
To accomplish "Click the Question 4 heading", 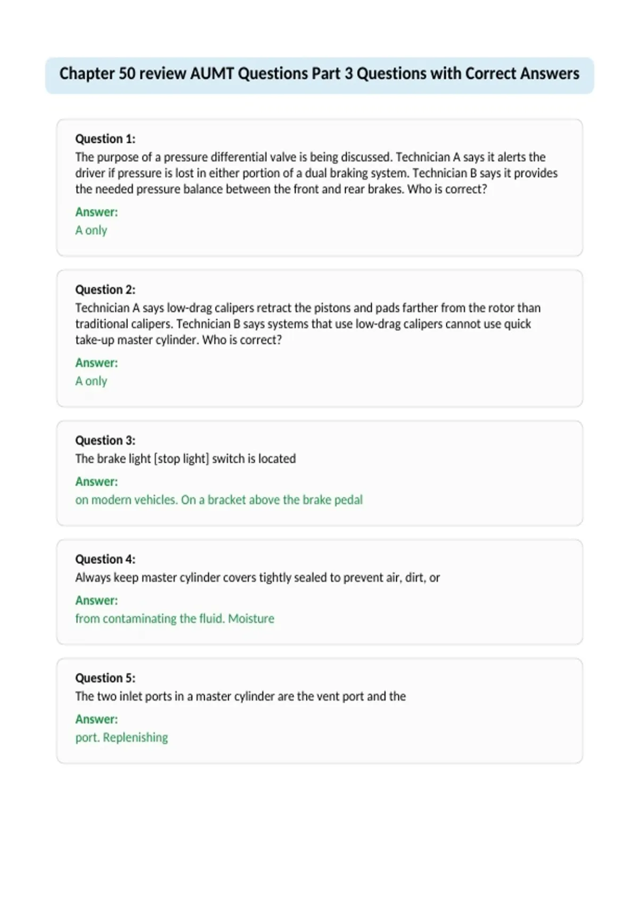I will click(x=105, y=559).
